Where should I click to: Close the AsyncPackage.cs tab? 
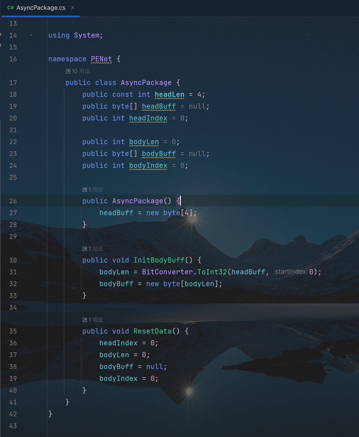(x=73, y=8)
